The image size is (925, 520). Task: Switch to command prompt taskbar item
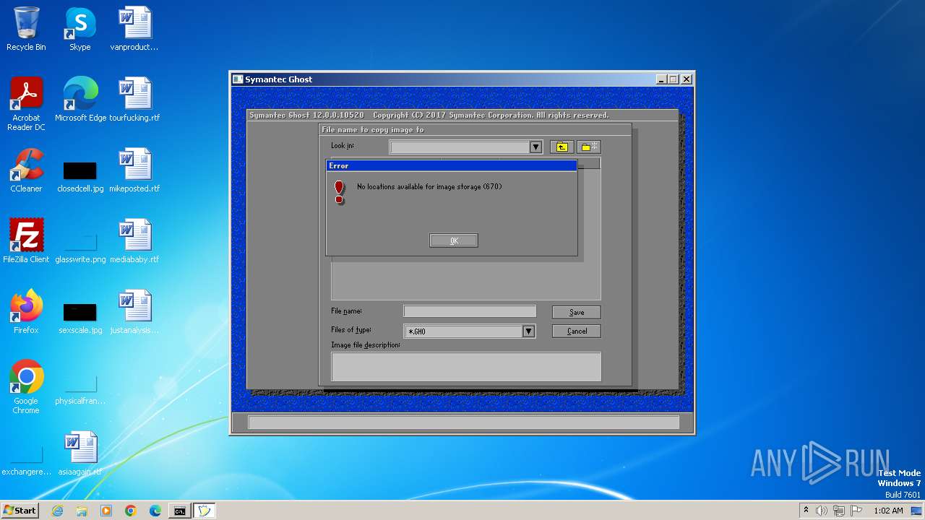(179, 511)
